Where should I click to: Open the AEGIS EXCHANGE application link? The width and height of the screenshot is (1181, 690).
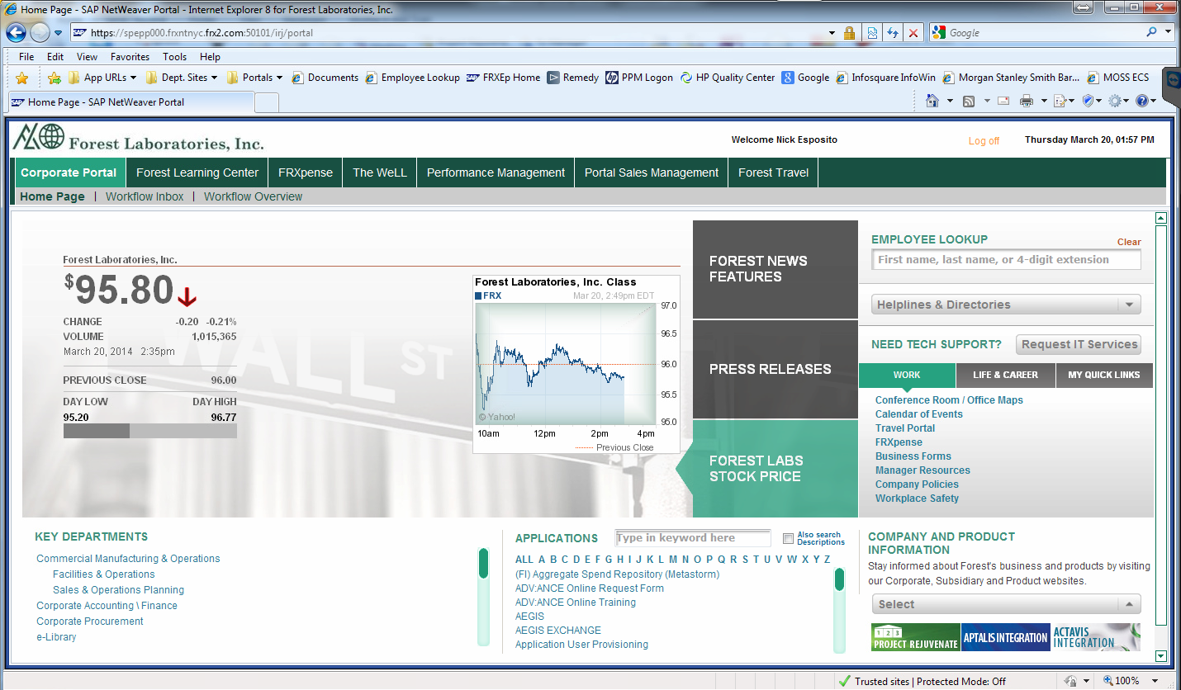pyautogui.click(x=558, y=631)
